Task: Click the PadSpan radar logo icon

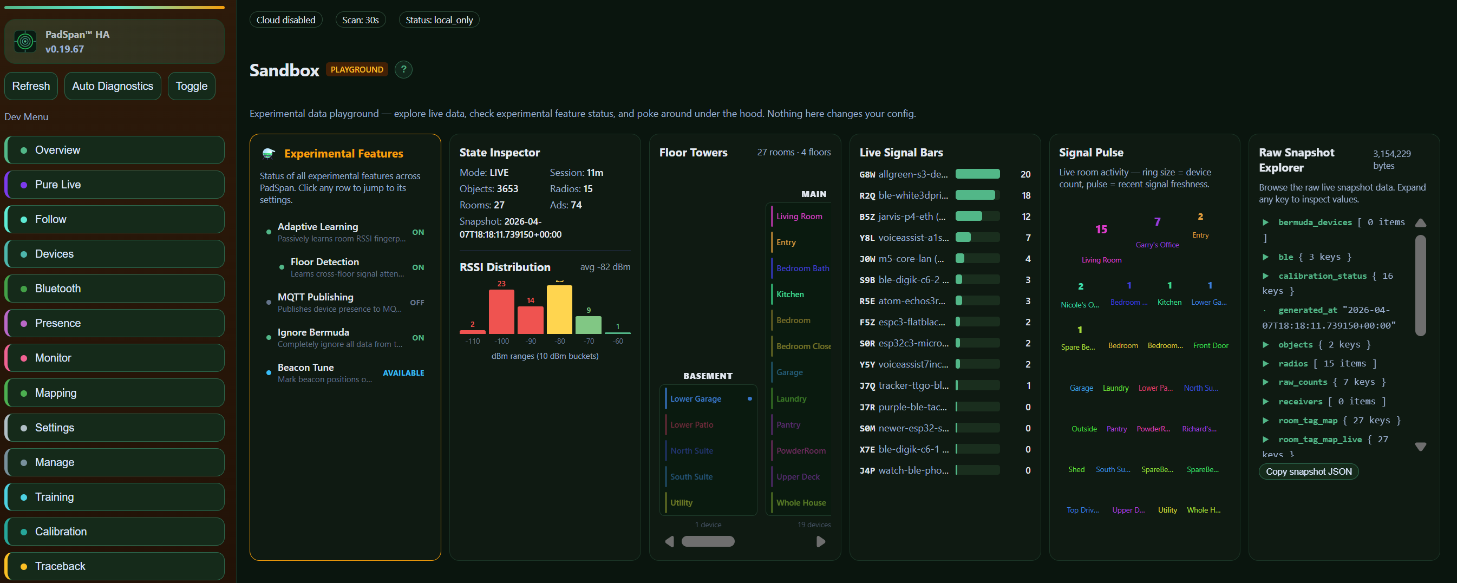Action: [25, 41]
